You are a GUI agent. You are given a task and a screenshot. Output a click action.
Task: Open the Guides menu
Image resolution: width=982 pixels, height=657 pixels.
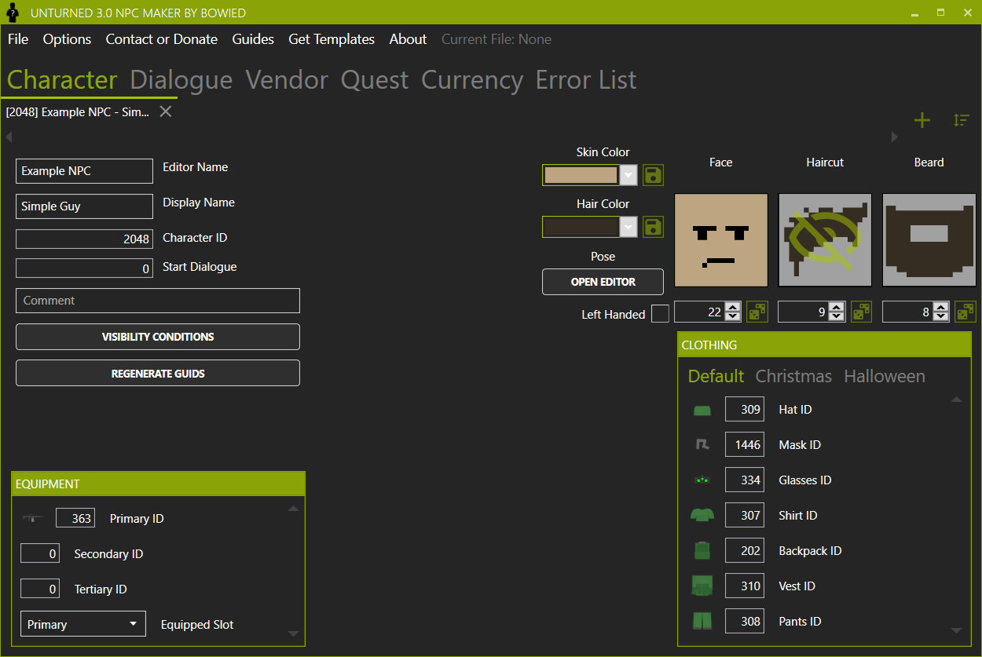coord(253,39)
